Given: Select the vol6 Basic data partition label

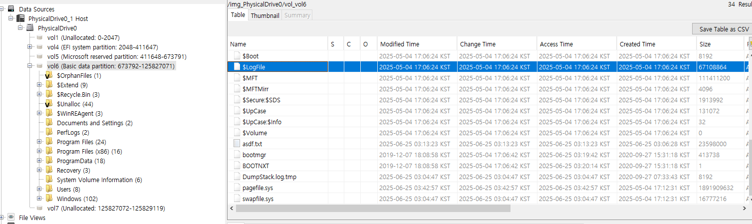Looking at the screenshot, I should (x=111, y=66).
